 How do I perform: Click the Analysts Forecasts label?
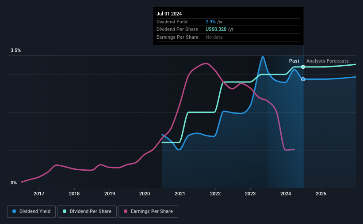tap(327, 61)
